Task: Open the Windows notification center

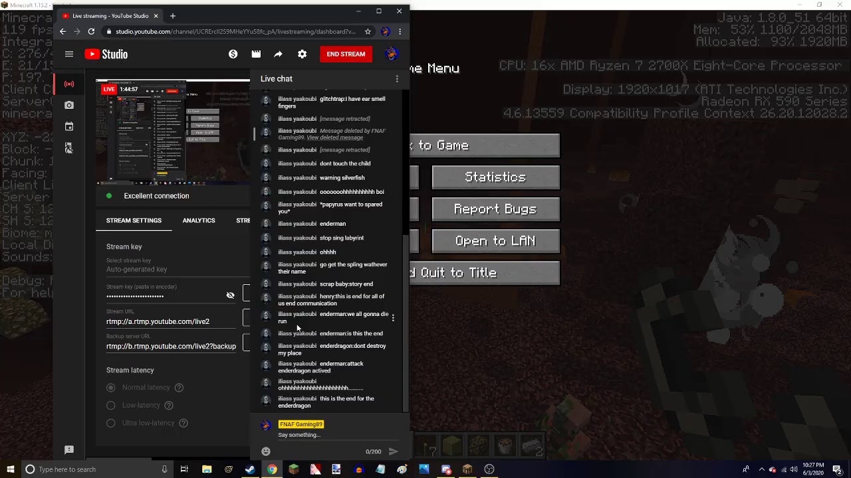Action: [838, 469]
